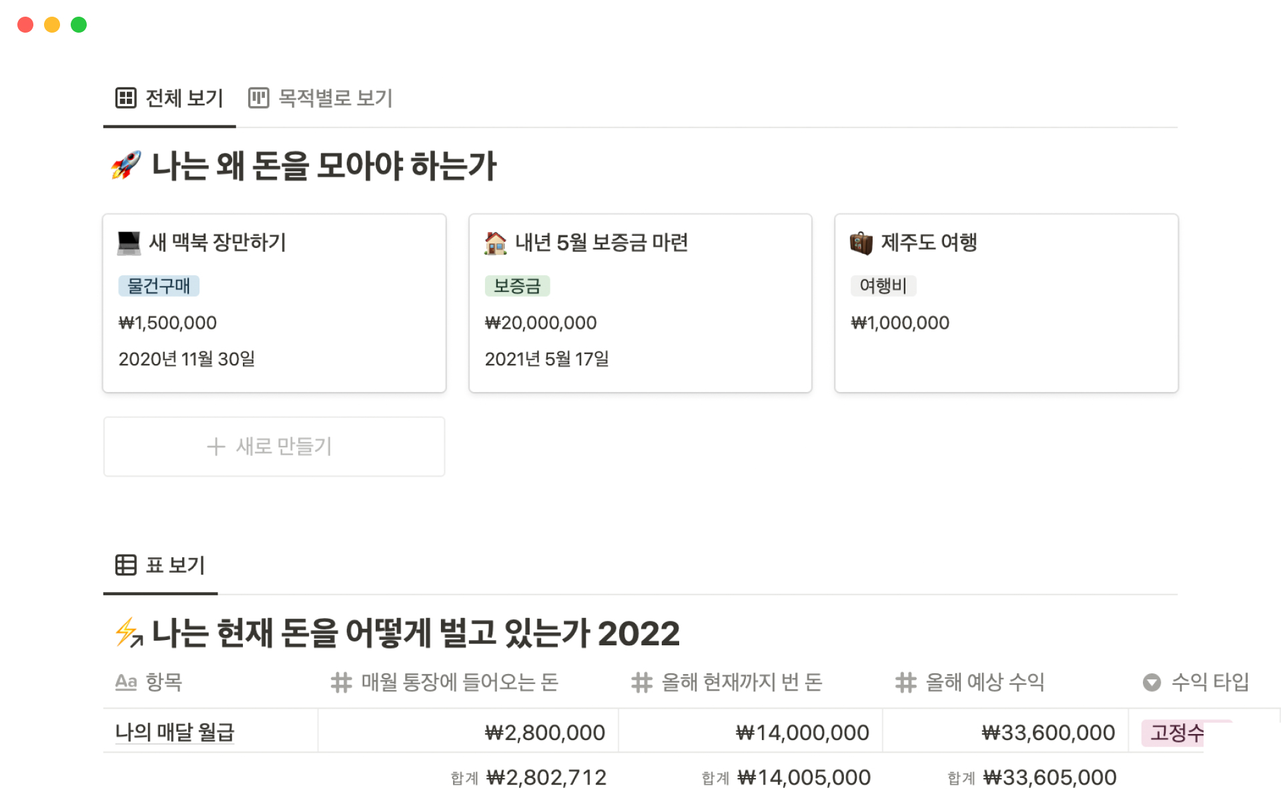Click the hash icon of 매월 통장에 들어오는 돈 column
1281x800 pixels.
point(342,682)
